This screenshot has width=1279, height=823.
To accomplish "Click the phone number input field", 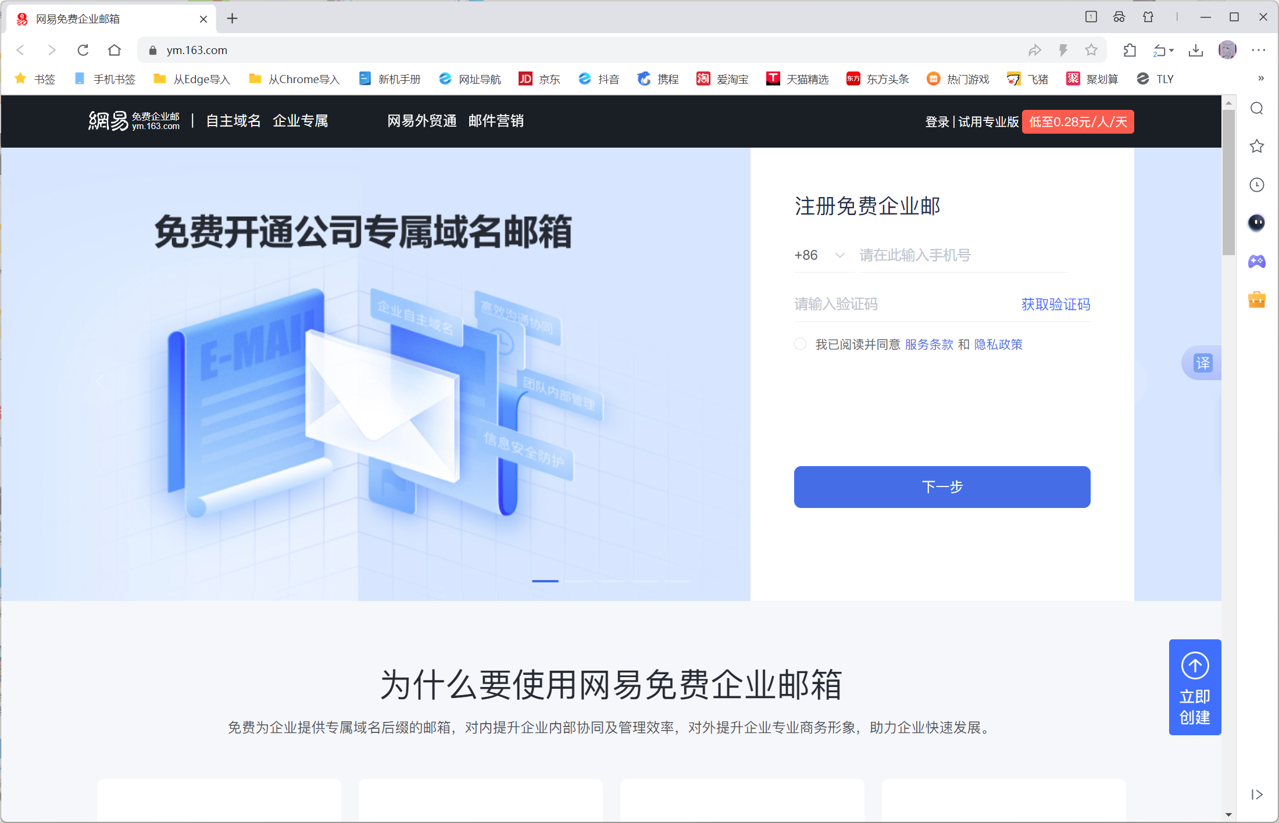I will coord(963,255).
